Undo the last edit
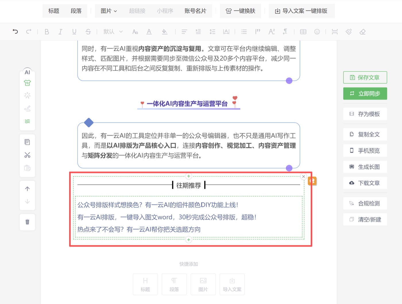 (x=15, y=32)
